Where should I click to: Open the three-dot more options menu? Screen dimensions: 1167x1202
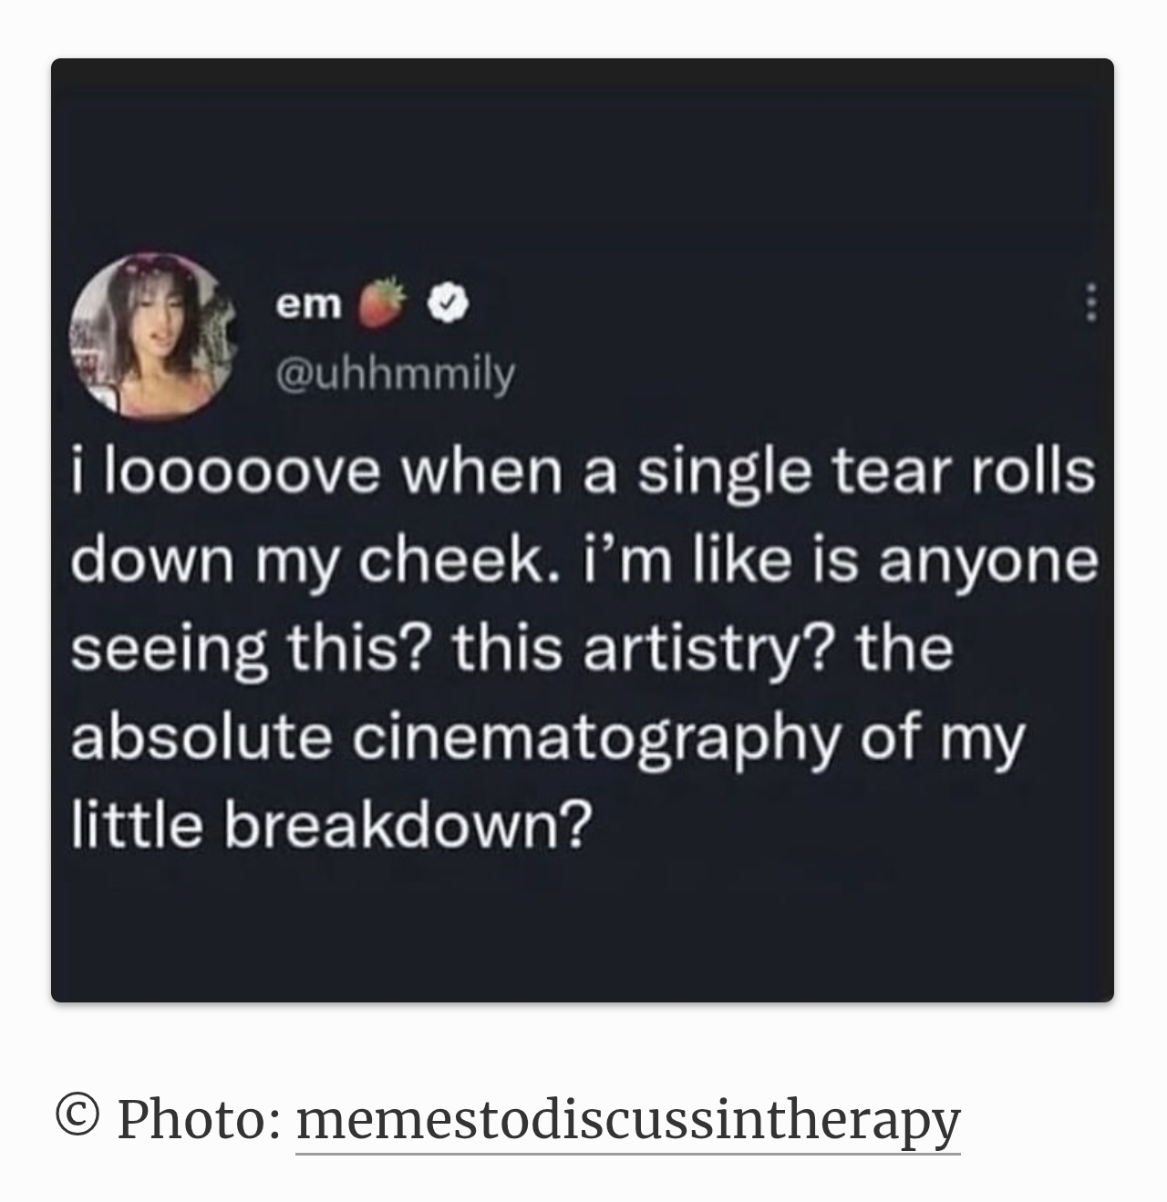[1087, 302]
